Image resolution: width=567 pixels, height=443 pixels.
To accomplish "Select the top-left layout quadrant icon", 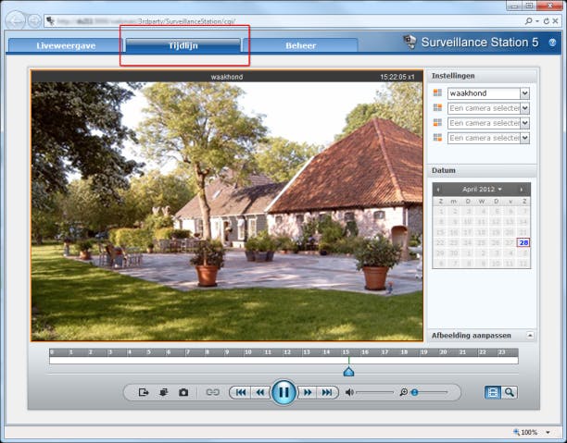I will (437, 92).
